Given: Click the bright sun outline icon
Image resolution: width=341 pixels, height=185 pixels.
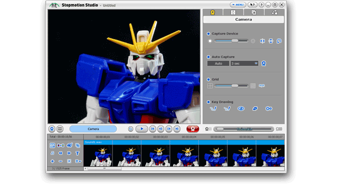Looking at the screenshot, I should 253,41.
